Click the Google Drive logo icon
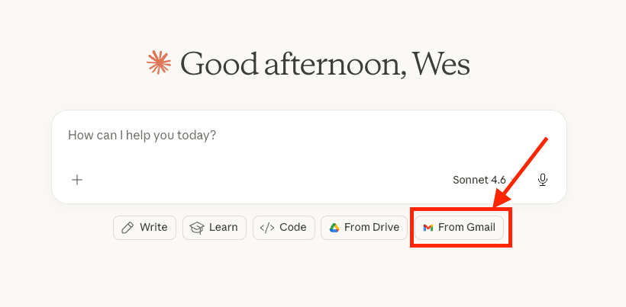626x307 pixels. pos(334,227)
